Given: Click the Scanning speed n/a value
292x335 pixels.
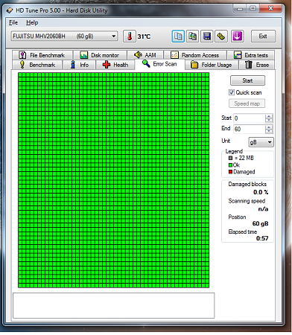Looking at the screenshot, I should pos(263,209).
